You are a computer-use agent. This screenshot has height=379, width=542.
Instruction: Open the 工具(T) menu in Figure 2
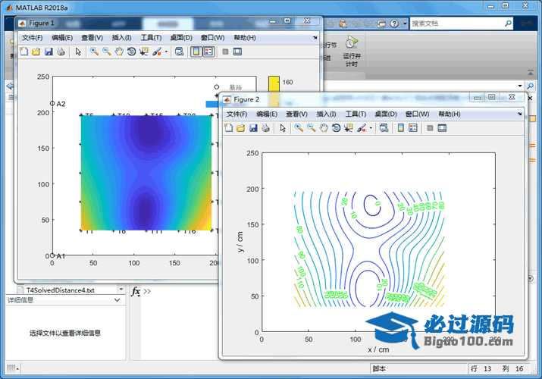click(356, 114)
